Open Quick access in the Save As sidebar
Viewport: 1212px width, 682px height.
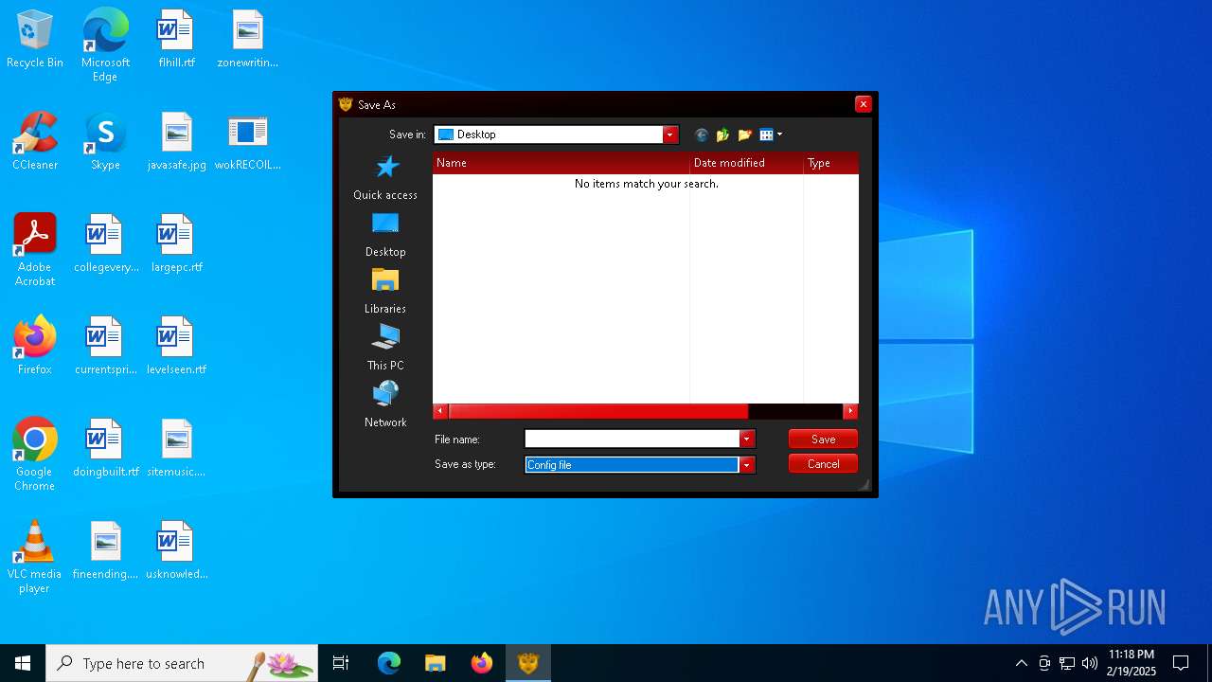[385, 178]
